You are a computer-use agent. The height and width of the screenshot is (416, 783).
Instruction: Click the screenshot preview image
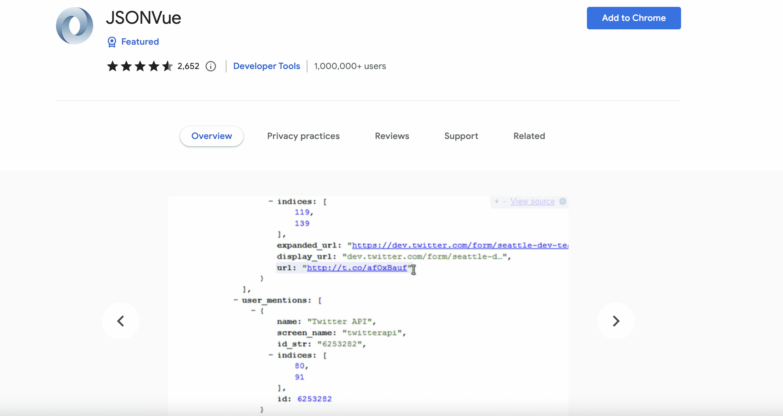(368, 306)
